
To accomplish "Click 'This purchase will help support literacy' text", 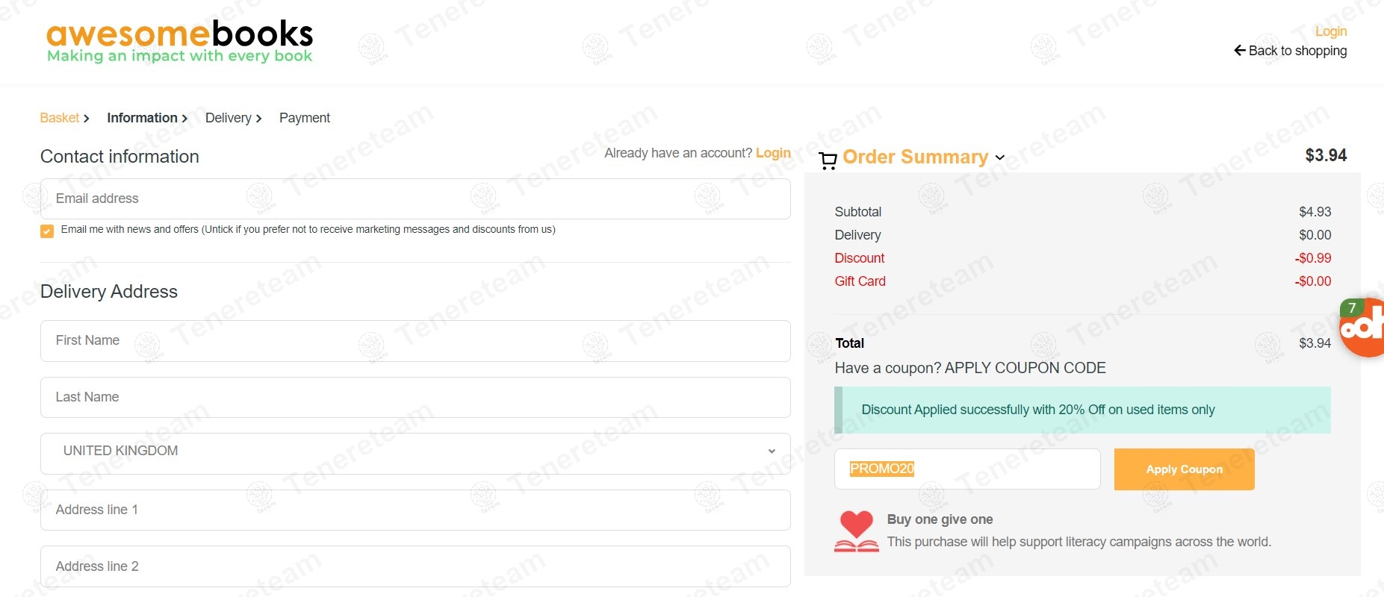I will tap(1079, 542).
